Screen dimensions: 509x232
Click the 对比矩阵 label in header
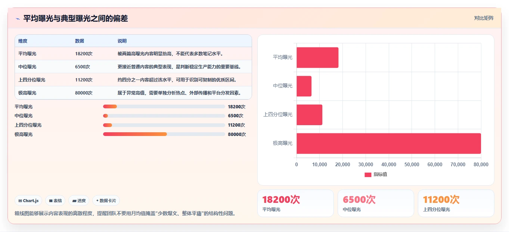(x=484, y=18)
